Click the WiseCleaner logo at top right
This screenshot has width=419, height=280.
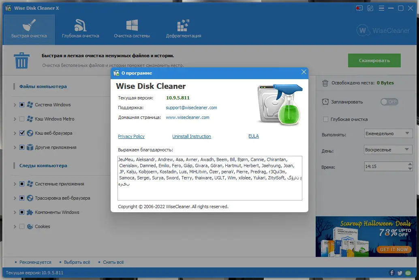(x=383, y=30)
